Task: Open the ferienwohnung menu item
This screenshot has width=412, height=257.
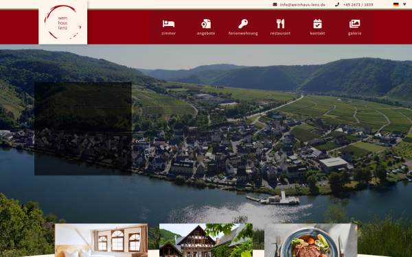Action: click(x=243, y=34)
